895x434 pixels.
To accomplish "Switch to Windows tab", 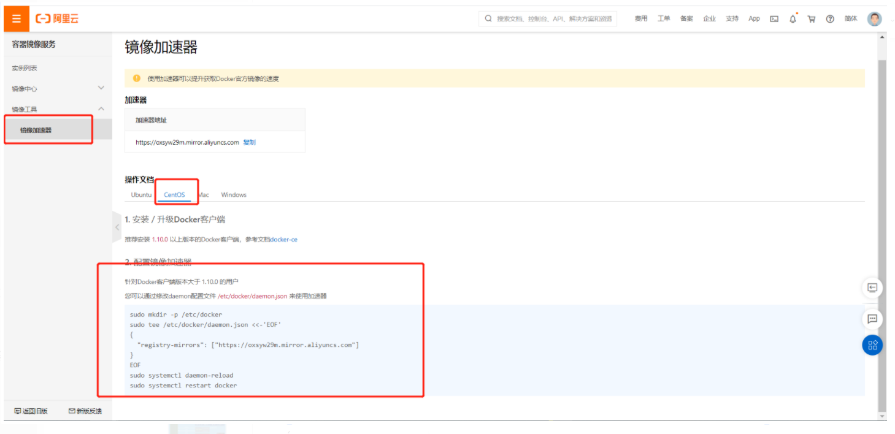I will click(234, 195).
